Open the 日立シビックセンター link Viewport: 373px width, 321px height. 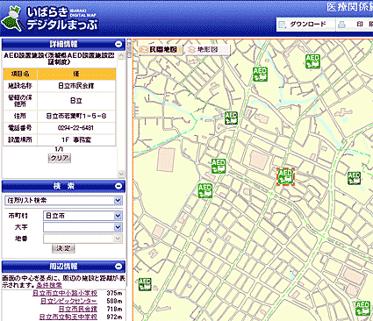68,301
